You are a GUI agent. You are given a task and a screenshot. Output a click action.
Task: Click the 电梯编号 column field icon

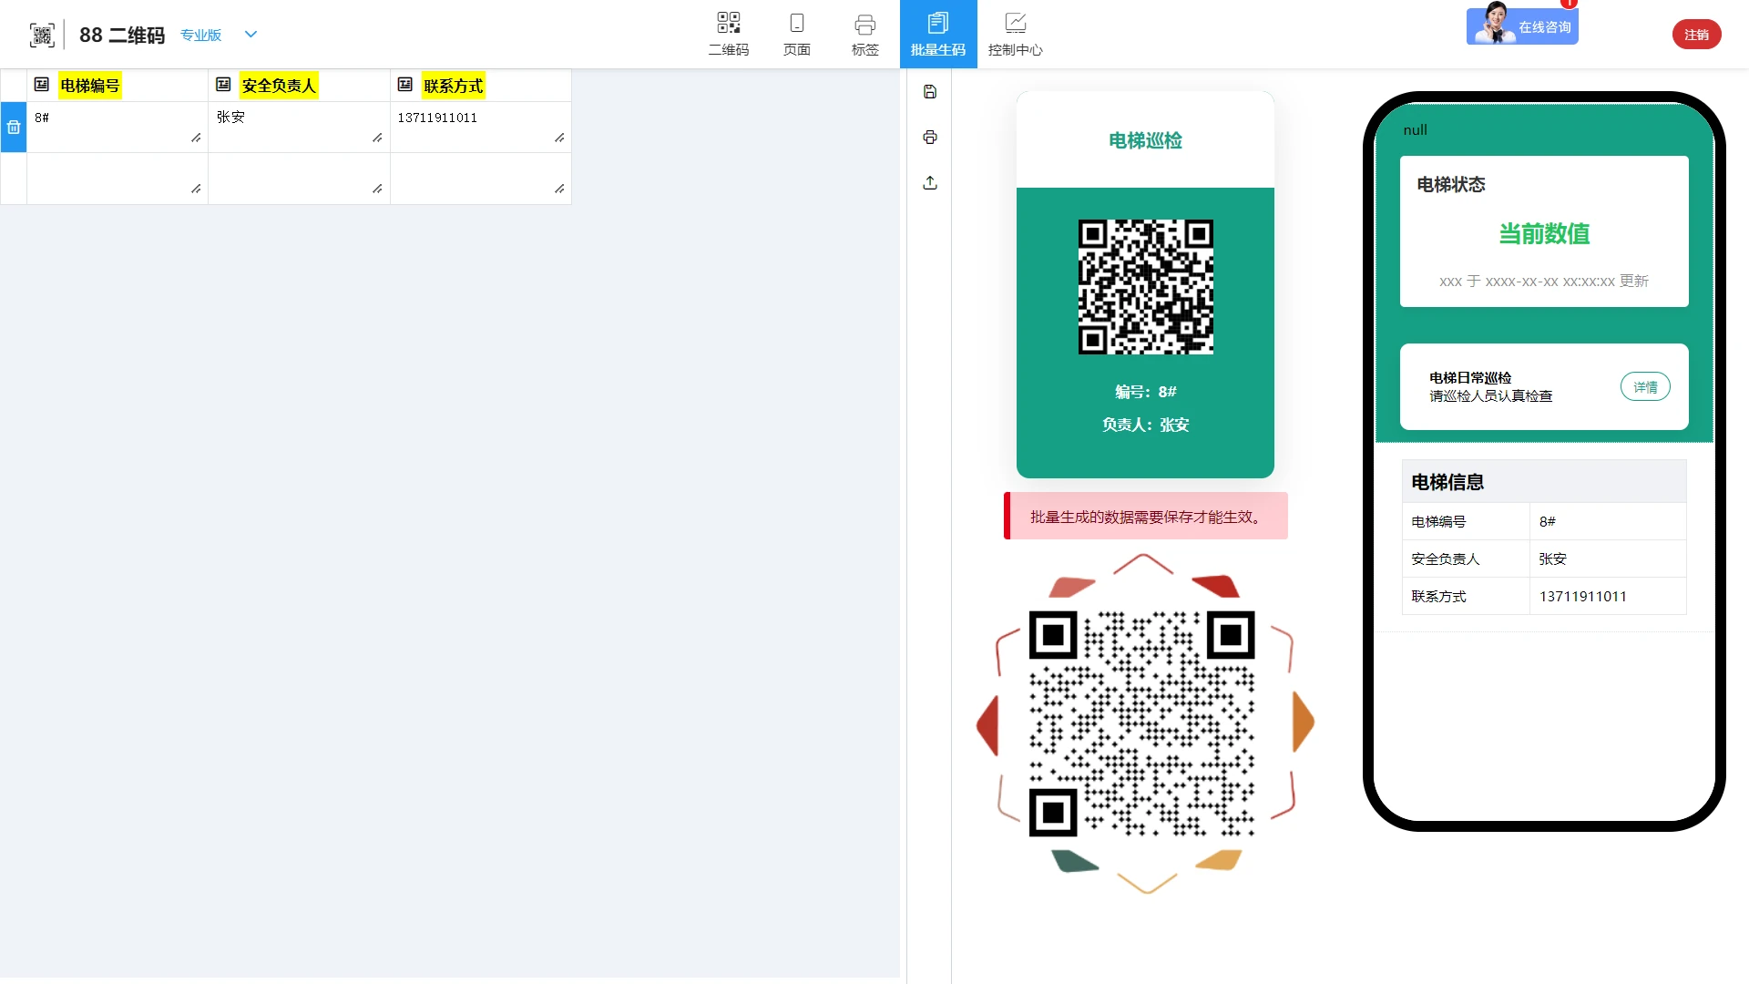click(42, 85)
